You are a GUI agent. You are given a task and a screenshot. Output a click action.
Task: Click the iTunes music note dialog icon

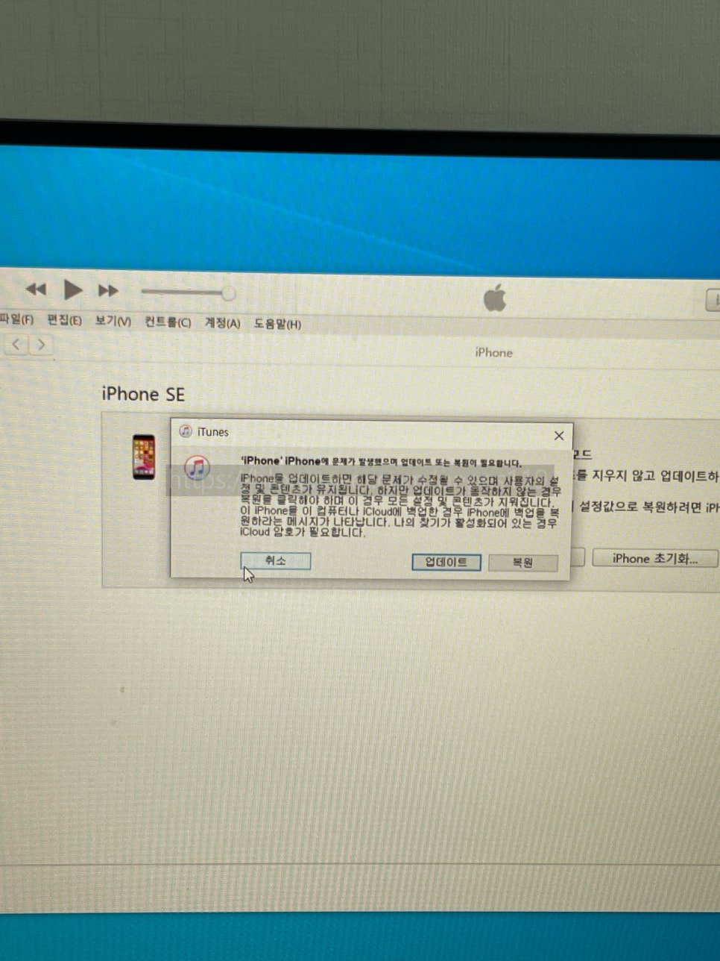pyautogui.click(x=197, y=468)
